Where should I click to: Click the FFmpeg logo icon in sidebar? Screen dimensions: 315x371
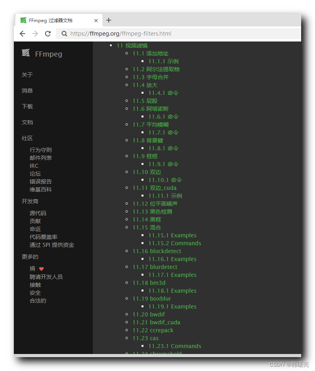pyautogui.click(x=26, y=53)
